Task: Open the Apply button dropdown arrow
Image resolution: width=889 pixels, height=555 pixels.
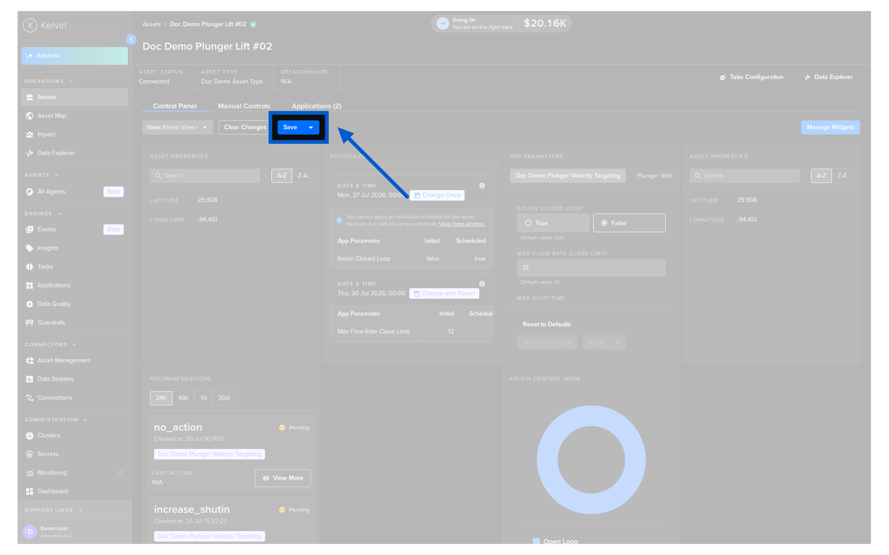Action: [x=617, y=342]
